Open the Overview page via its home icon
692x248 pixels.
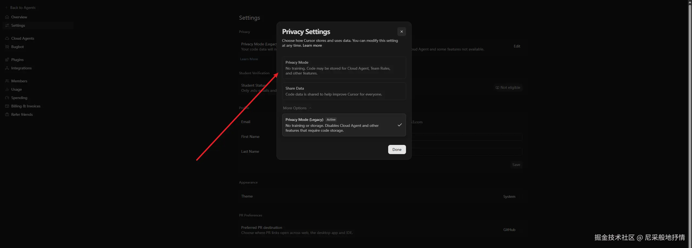tap(7, 17)
